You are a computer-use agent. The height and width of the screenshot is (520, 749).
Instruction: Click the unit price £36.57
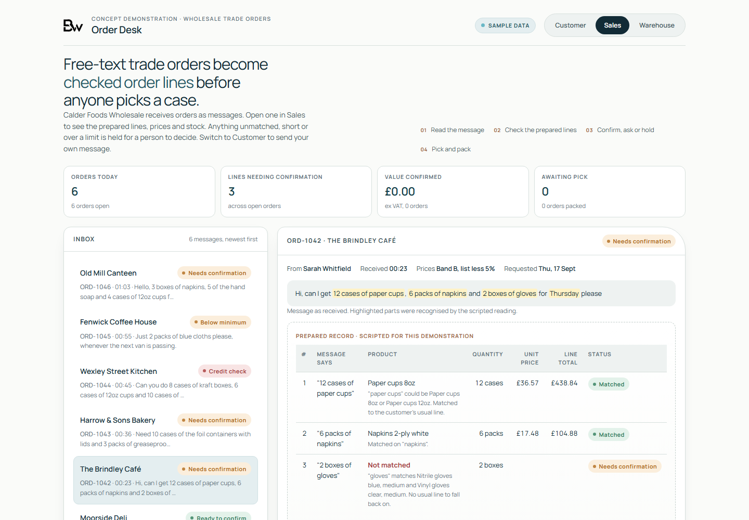pyautogui.click(x=527, y=383)
